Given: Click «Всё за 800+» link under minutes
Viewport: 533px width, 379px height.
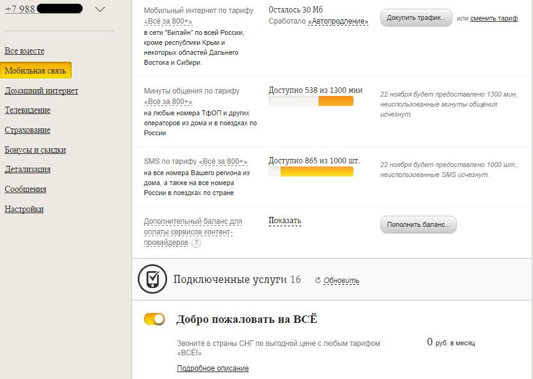Looking at the screenshot, I should (x=168, y=102).
